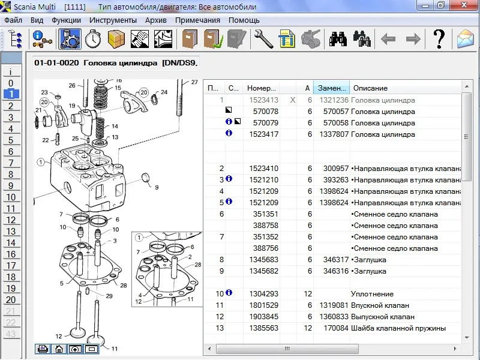Click the grey engine icon
This screenshot has width=480, height=360.
[x=310, y=39]
